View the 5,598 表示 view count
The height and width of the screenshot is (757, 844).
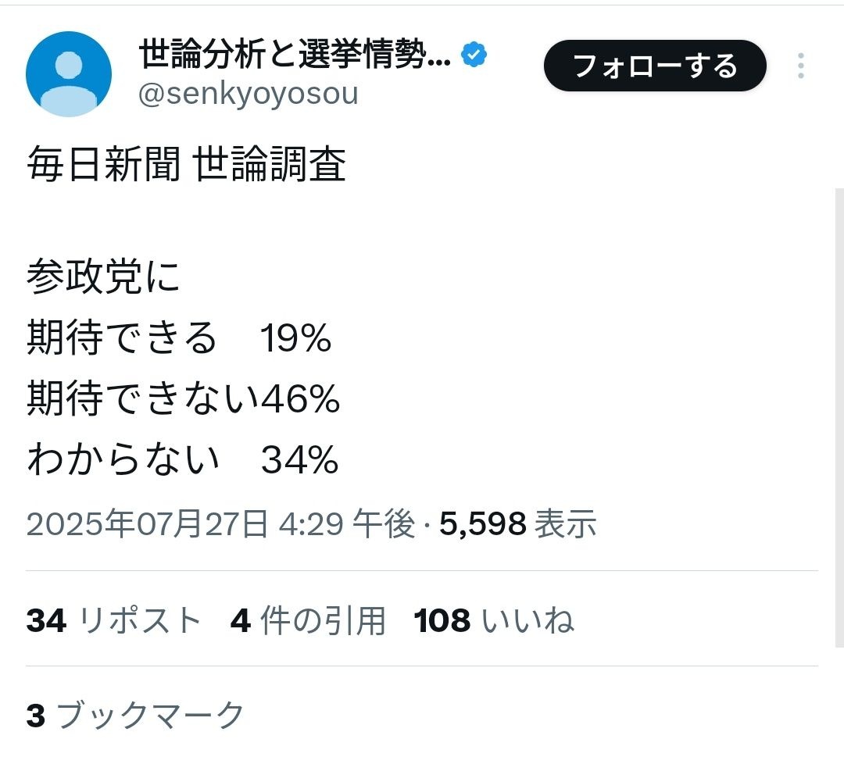point(517,524)
